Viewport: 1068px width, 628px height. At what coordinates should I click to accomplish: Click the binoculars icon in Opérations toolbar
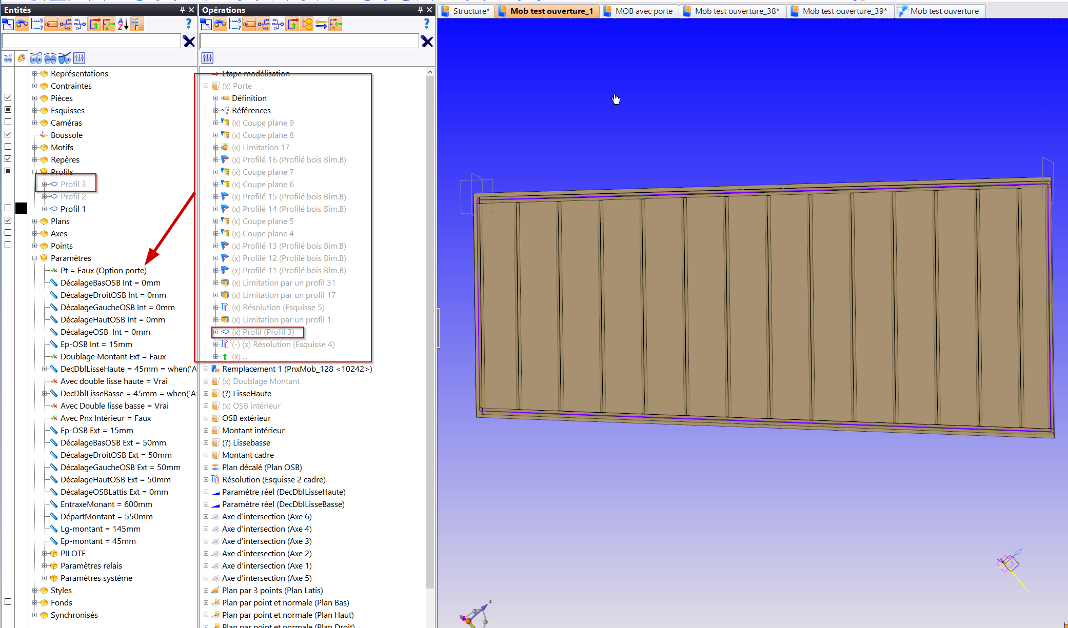(221, 24)
